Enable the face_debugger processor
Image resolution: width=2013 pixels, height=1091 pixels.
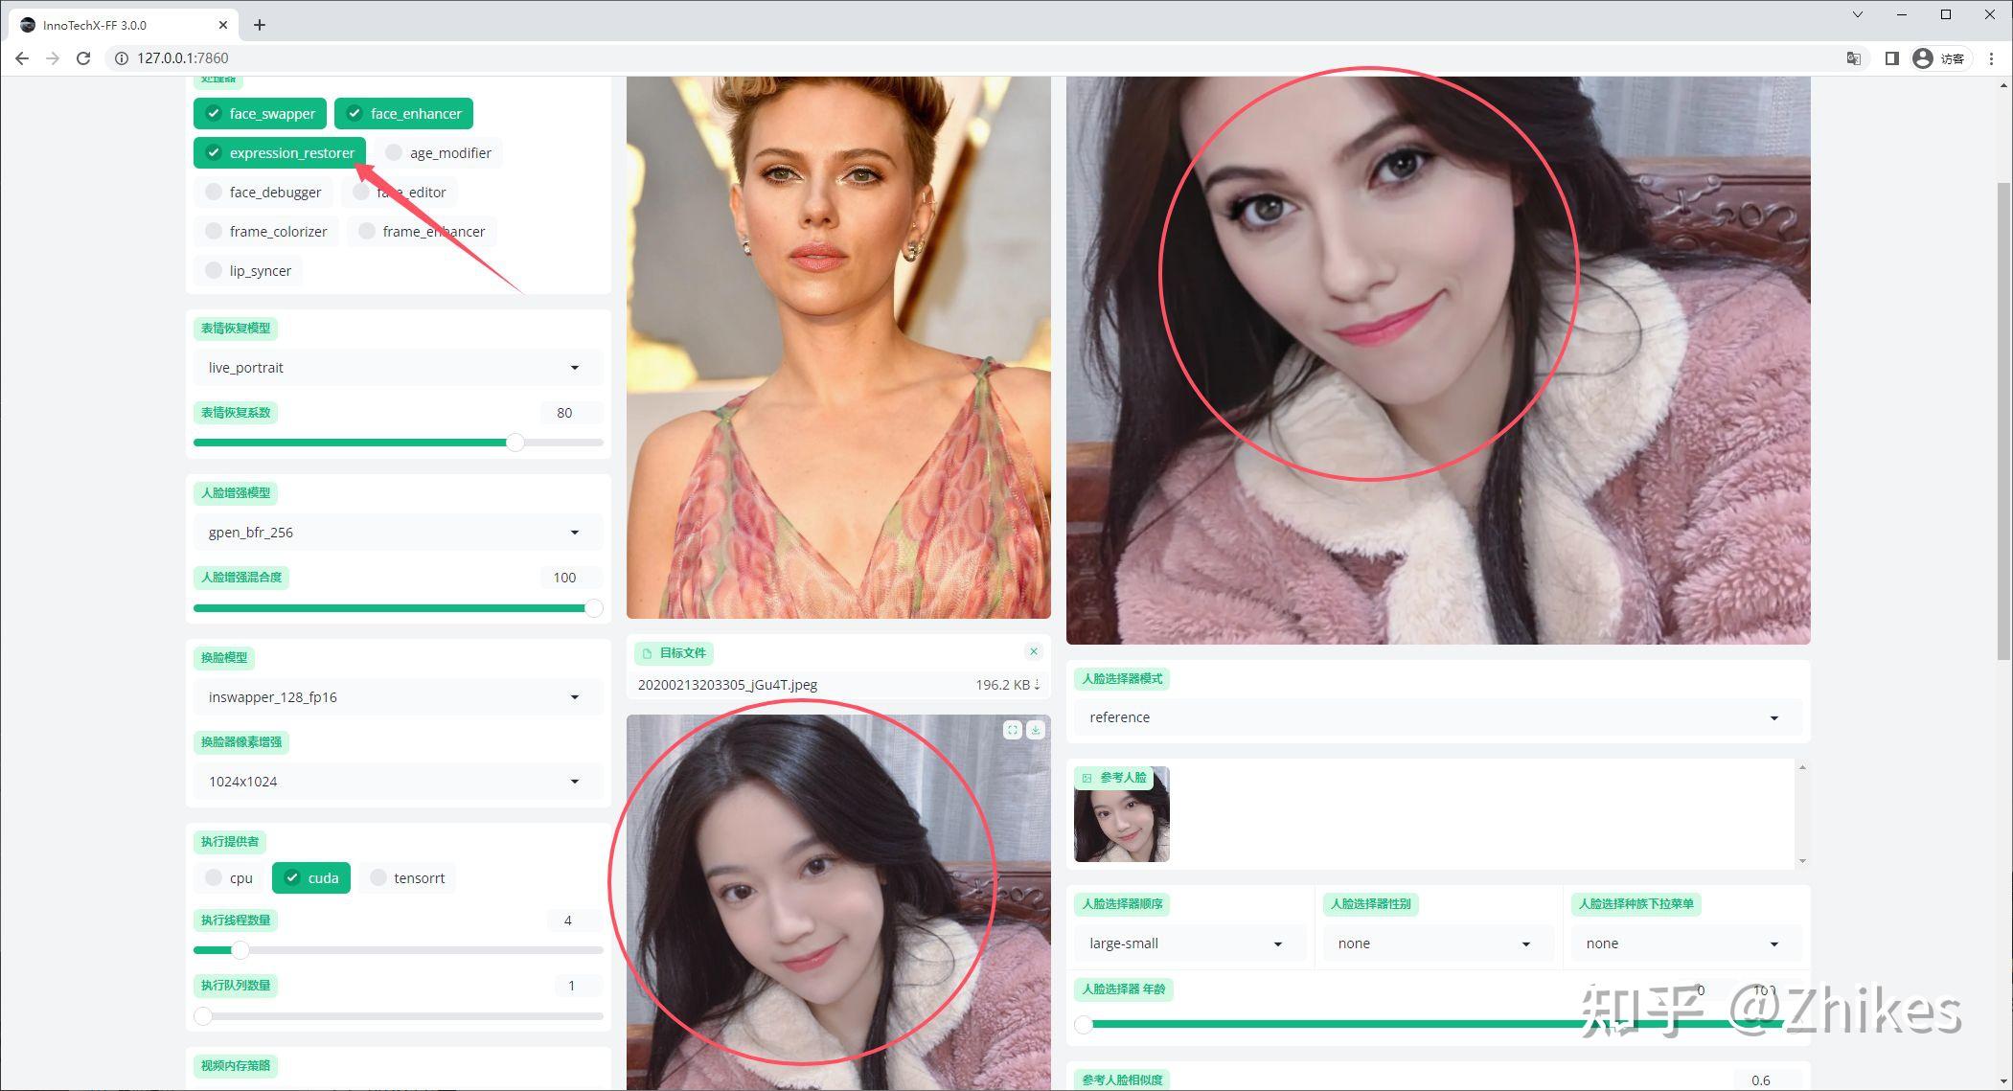(x=263, y=192)
